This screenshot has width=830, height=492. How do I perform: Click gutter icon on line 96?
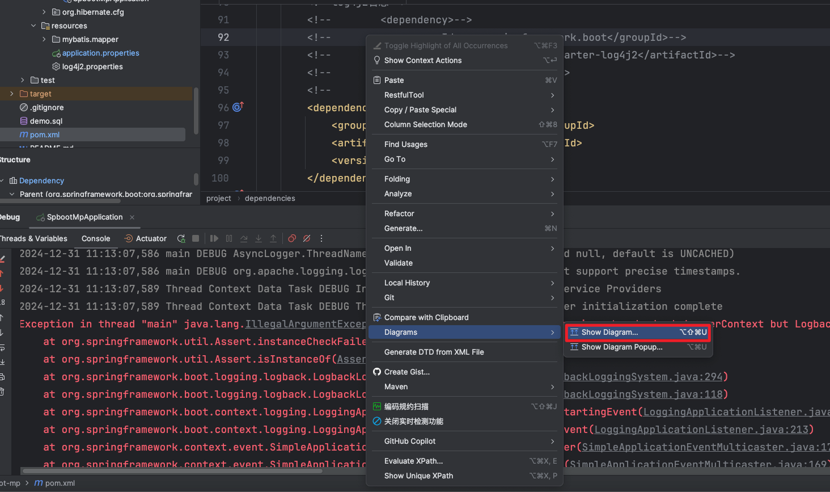[238, 107]
